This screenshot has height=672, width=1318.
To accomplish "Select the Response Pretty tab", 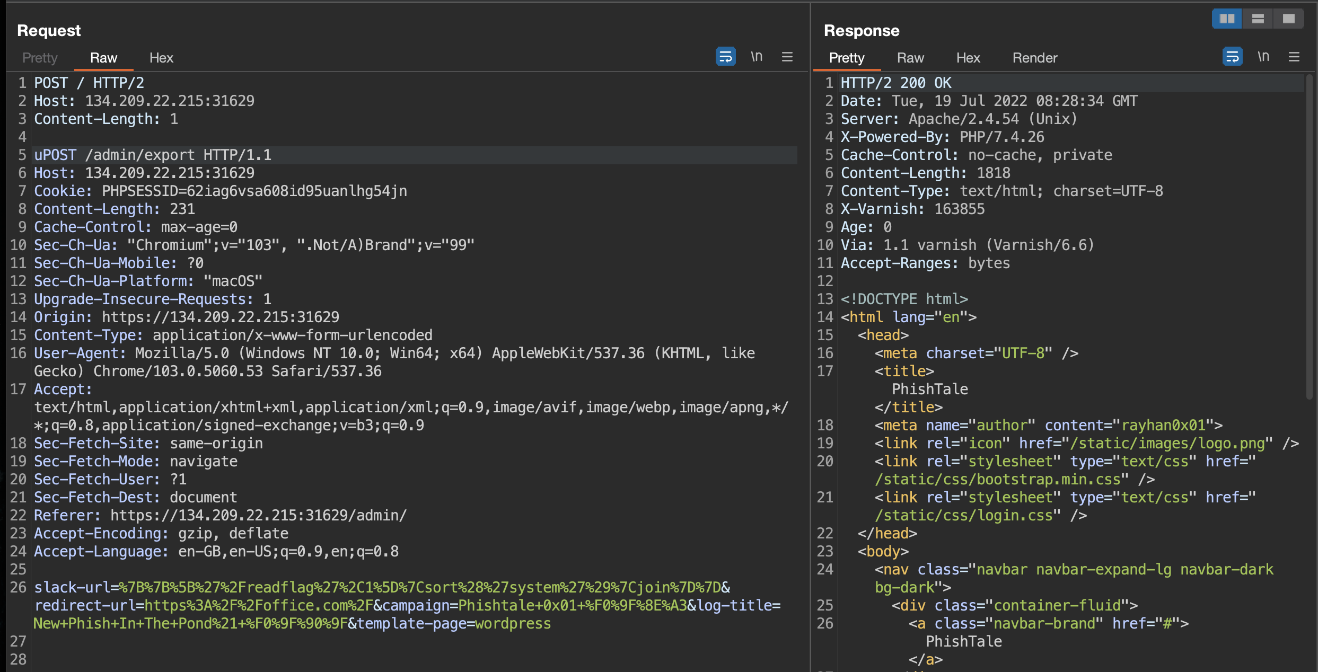I will (x=847, y=58).
